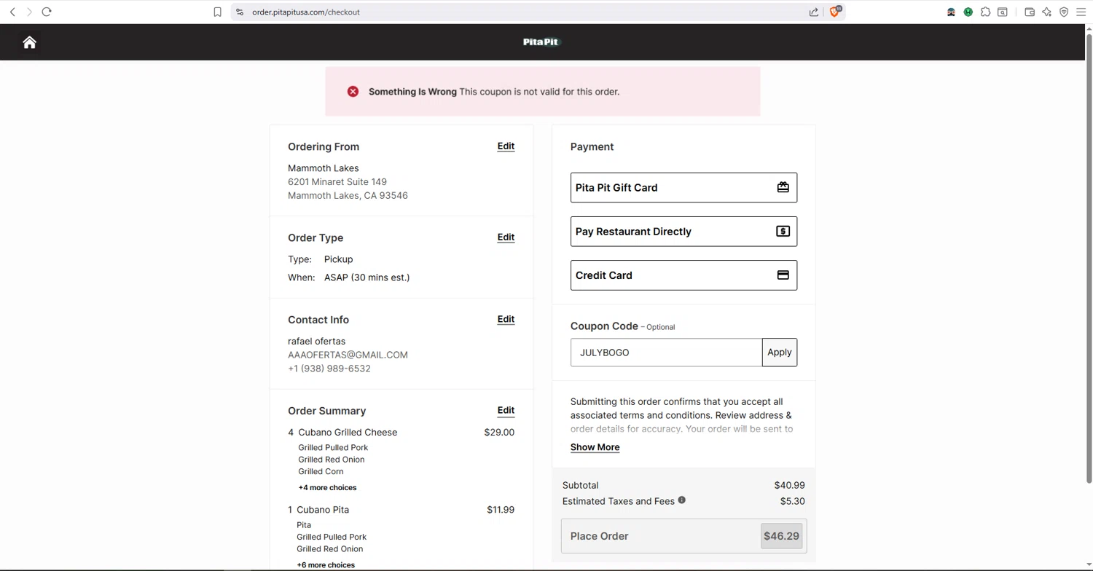Click the phone number +1 (938) 989-6532
Viewport: 1093px width, 571px height.
point(329,369)
